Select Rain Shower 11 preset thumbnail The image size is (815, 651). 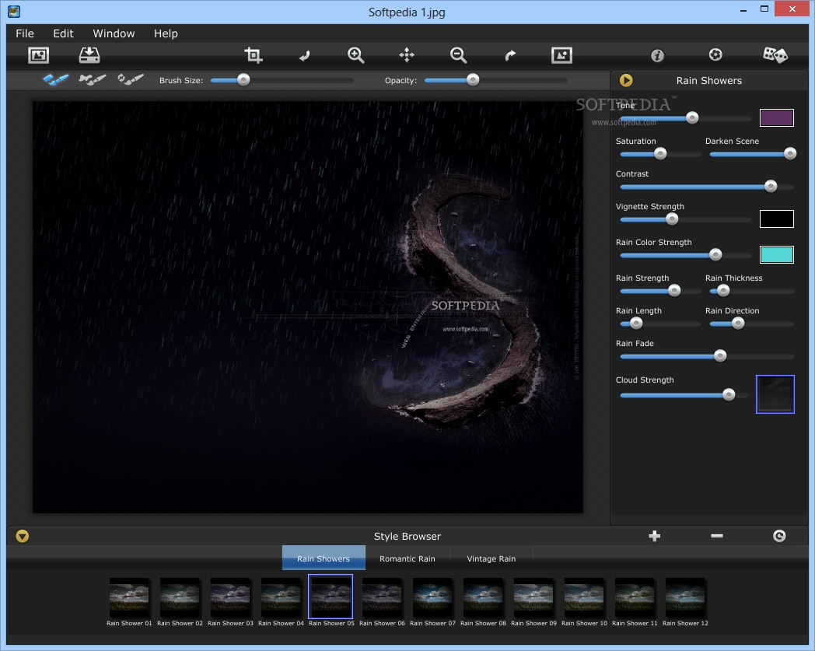tap(635, 597)
